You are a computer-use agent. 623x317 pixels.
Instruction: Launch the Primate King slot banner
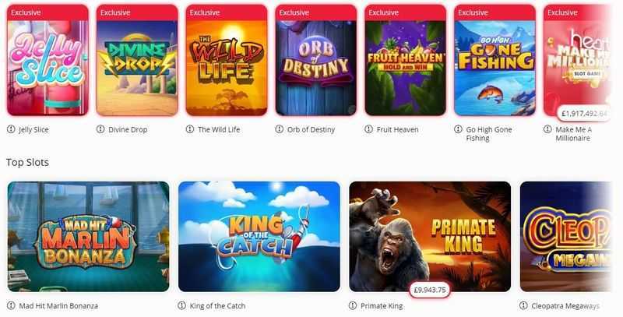click(x=430, y=237)
